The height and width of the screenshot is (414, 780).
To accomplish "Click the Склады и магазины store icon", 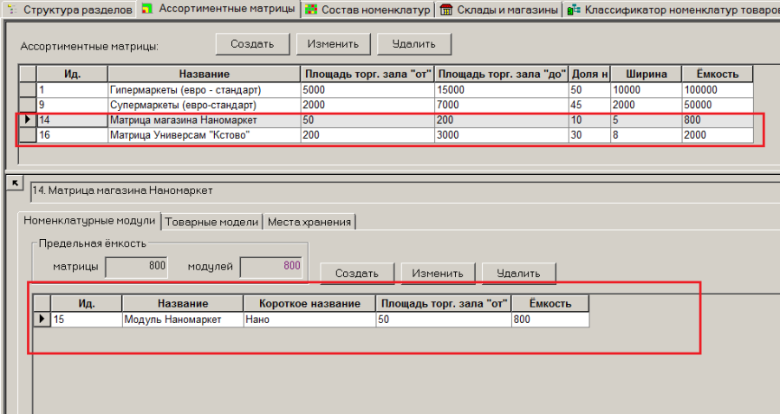I will click(445, 10).
